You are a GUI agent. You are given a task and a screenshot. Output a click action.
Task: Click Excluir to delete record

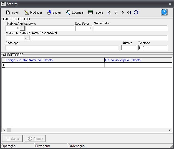[x=54, y=12]
